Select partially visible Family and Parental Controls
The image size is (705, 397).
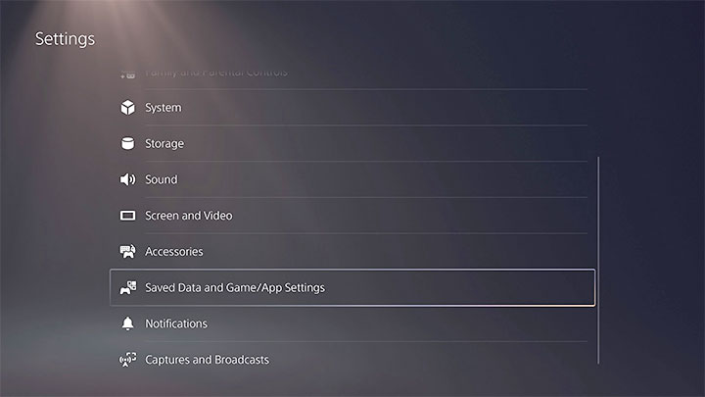[215, 74]
